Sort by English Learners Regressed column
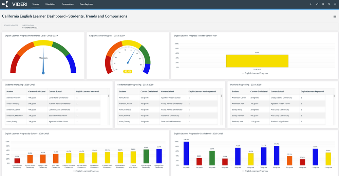 click(312, 91)
